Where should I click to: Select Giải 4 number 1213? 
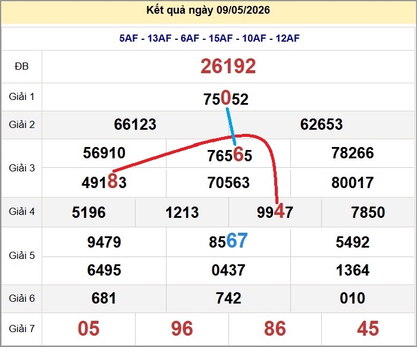pos(182,212)
